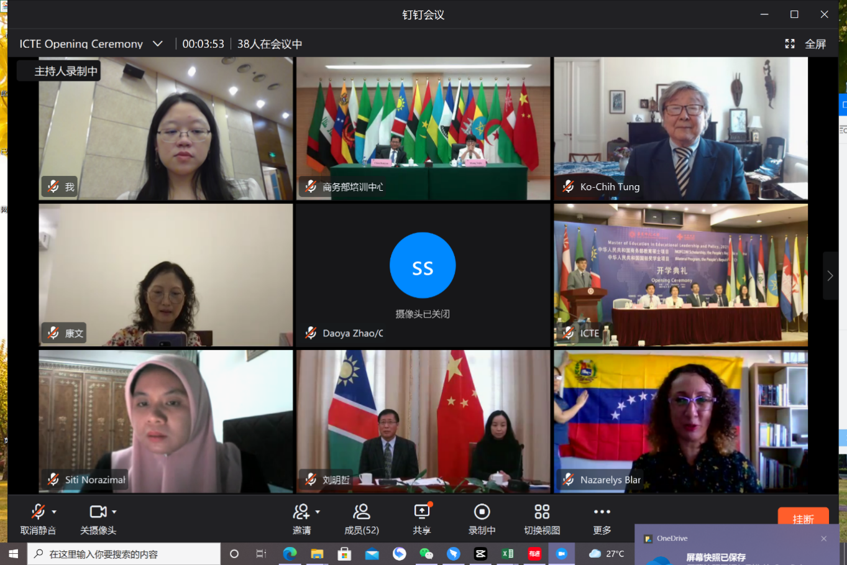
Task: Open members list 成员(52)
Action: [x=362, y=518]
